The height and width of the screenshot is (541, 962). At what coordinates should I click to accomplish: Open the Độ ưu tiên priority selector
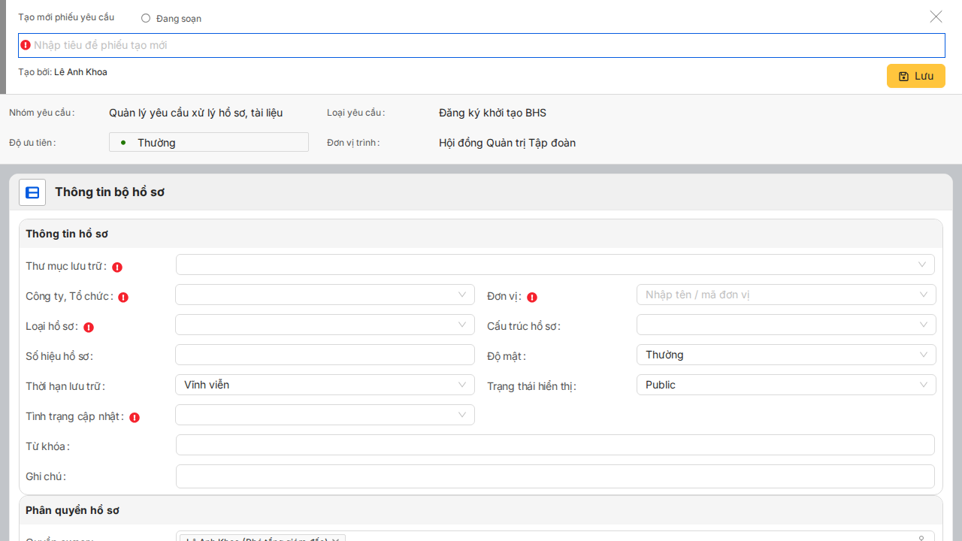pyautogui.click(x=209, y=142)
